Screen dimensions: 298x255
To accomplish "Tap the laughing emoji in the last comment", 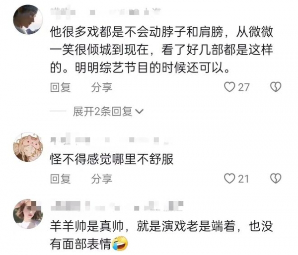I will [120, 244].
